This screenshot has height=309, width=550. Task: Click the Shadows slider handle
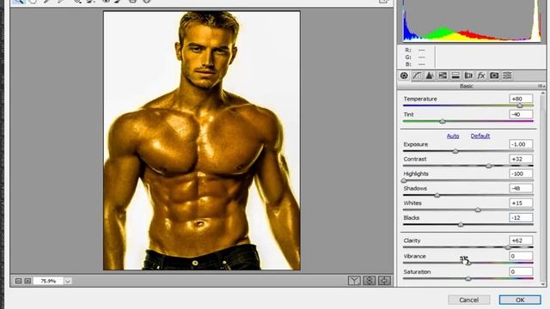coord(437,195)
